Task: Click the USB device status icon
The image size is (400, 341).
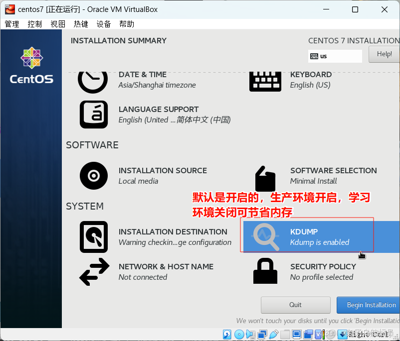Action: 274,334
